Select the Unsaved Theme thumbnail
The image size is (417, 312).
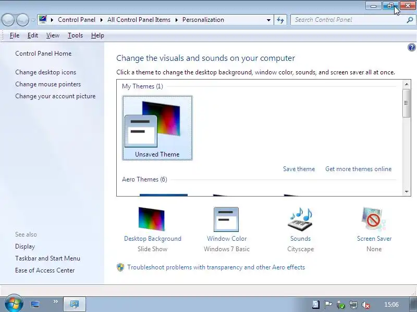pos(157,128)
